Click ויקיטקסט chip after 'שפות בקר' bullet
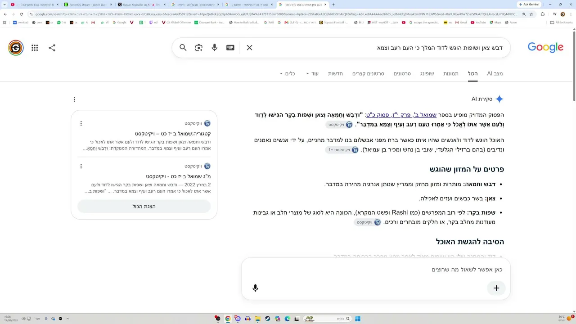This screenshot has height=324, width=576. pyautogui.click(x=369, y=222)
